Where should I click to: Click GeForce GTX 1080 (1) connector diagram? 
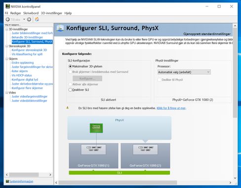click(x=93, y=149)
